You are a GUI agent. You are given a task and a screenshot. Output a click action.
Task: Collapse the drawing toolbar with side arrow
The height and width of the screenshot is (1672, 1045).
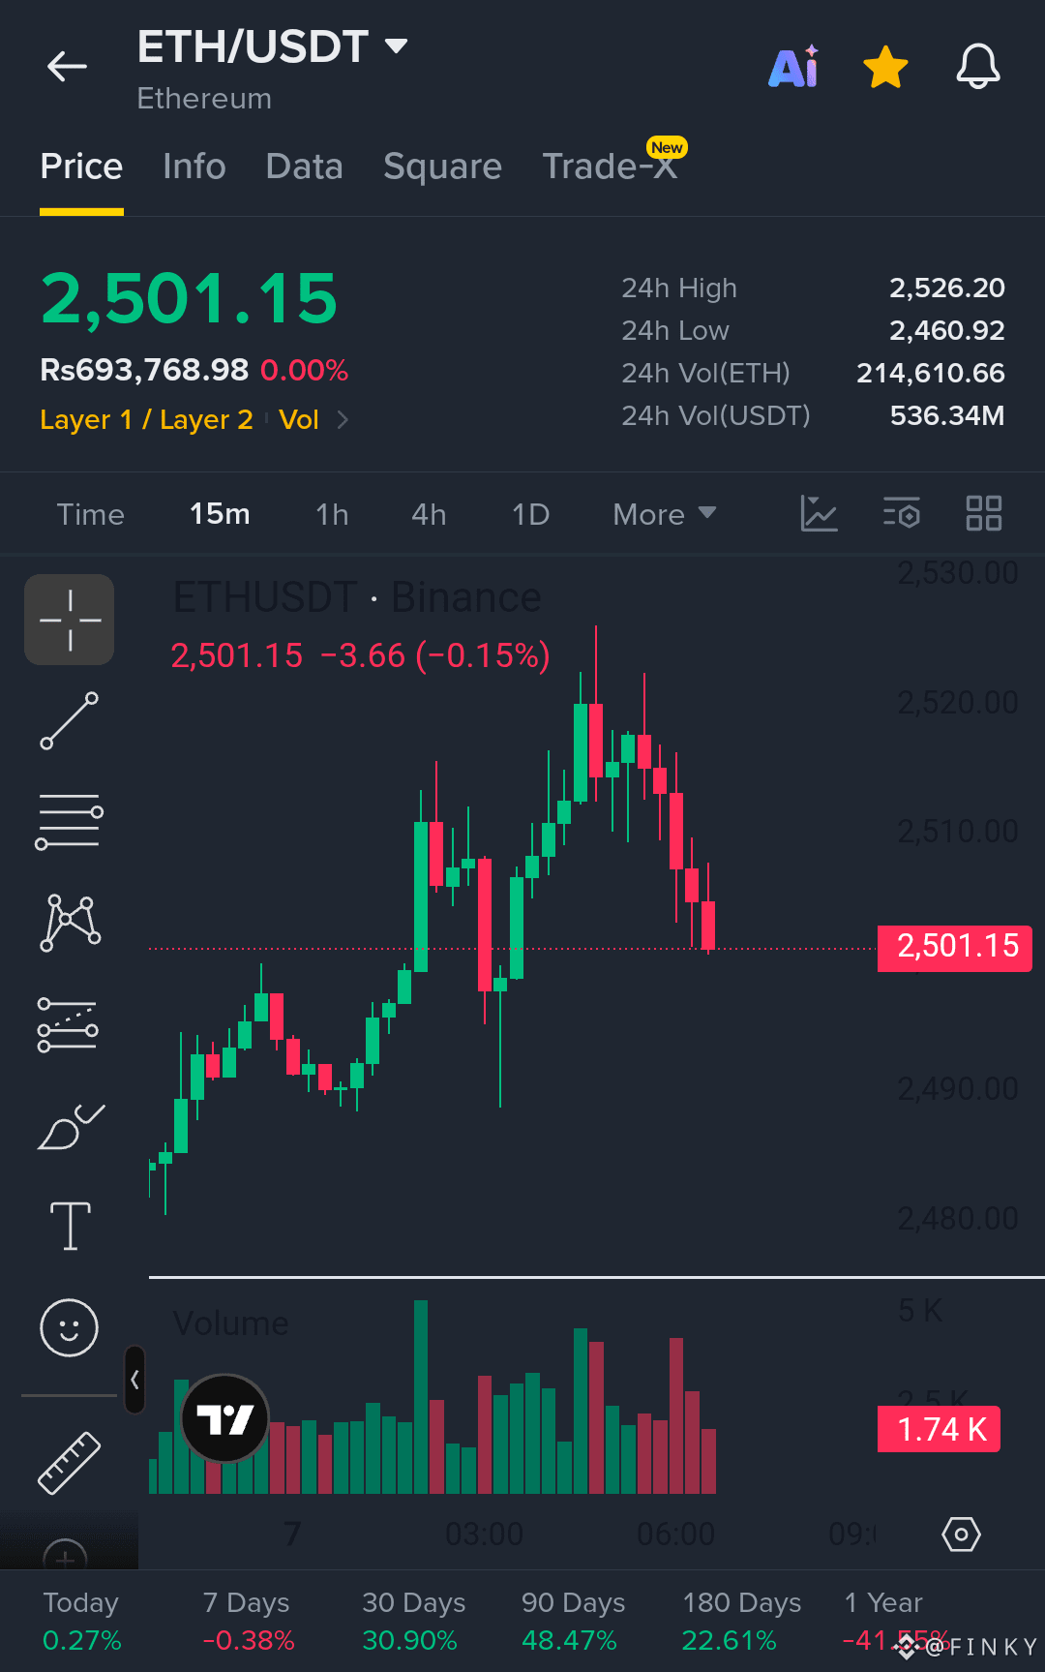134,1380
